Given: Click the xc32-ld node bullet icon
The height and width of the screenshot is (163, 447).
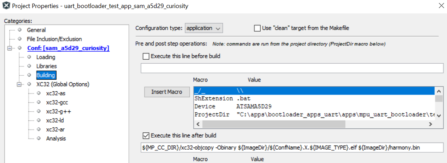Looking at the screenshot, I should pyautogui.click(x=39, y=121).
